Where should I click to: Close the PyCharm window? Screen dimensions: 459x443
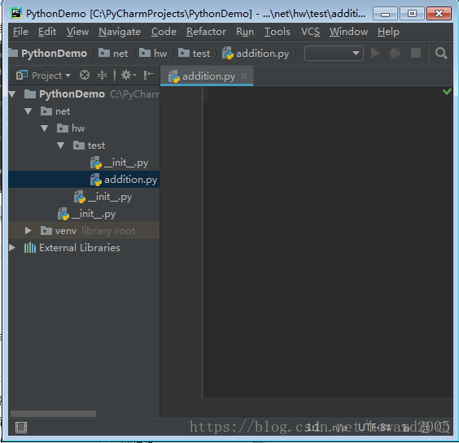[x=439, y=14]
